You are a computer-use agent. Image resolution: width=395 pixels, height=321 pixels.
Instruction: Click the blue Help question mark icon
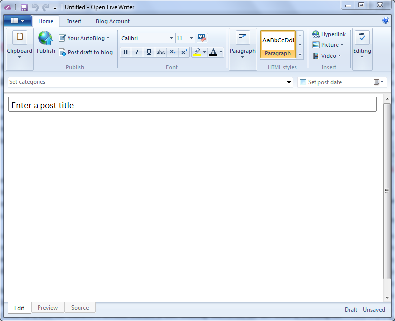pos(386,20)
